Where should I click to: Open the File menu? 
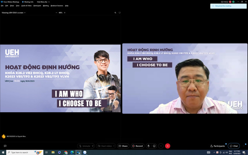tap(2, 6)
